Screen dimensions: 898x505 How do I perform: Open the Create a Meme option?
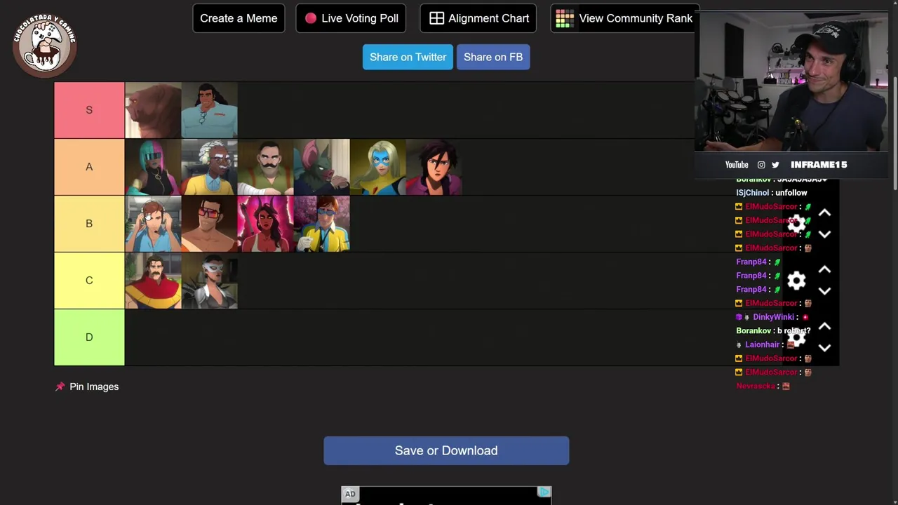click(239, 18)
